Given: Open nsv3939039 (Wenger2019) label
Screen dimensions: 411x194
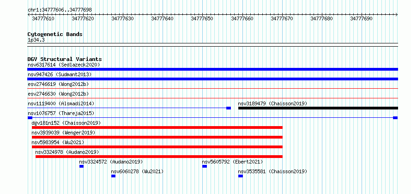Looking at the screenshot, I should click(x=63, y=133).
